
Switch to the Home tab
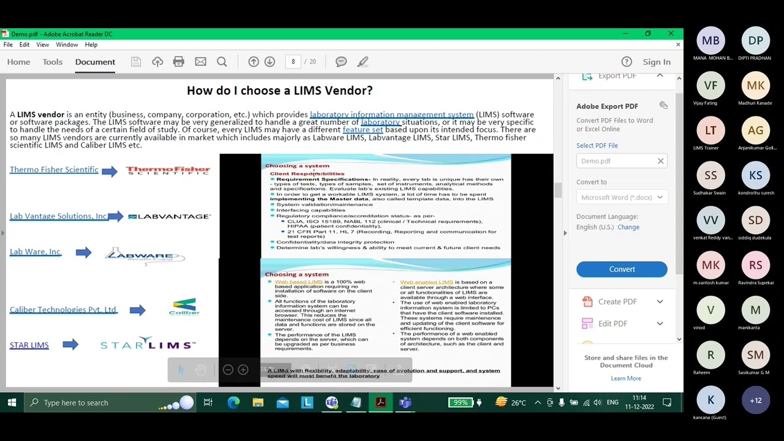[x=18, y=62]
